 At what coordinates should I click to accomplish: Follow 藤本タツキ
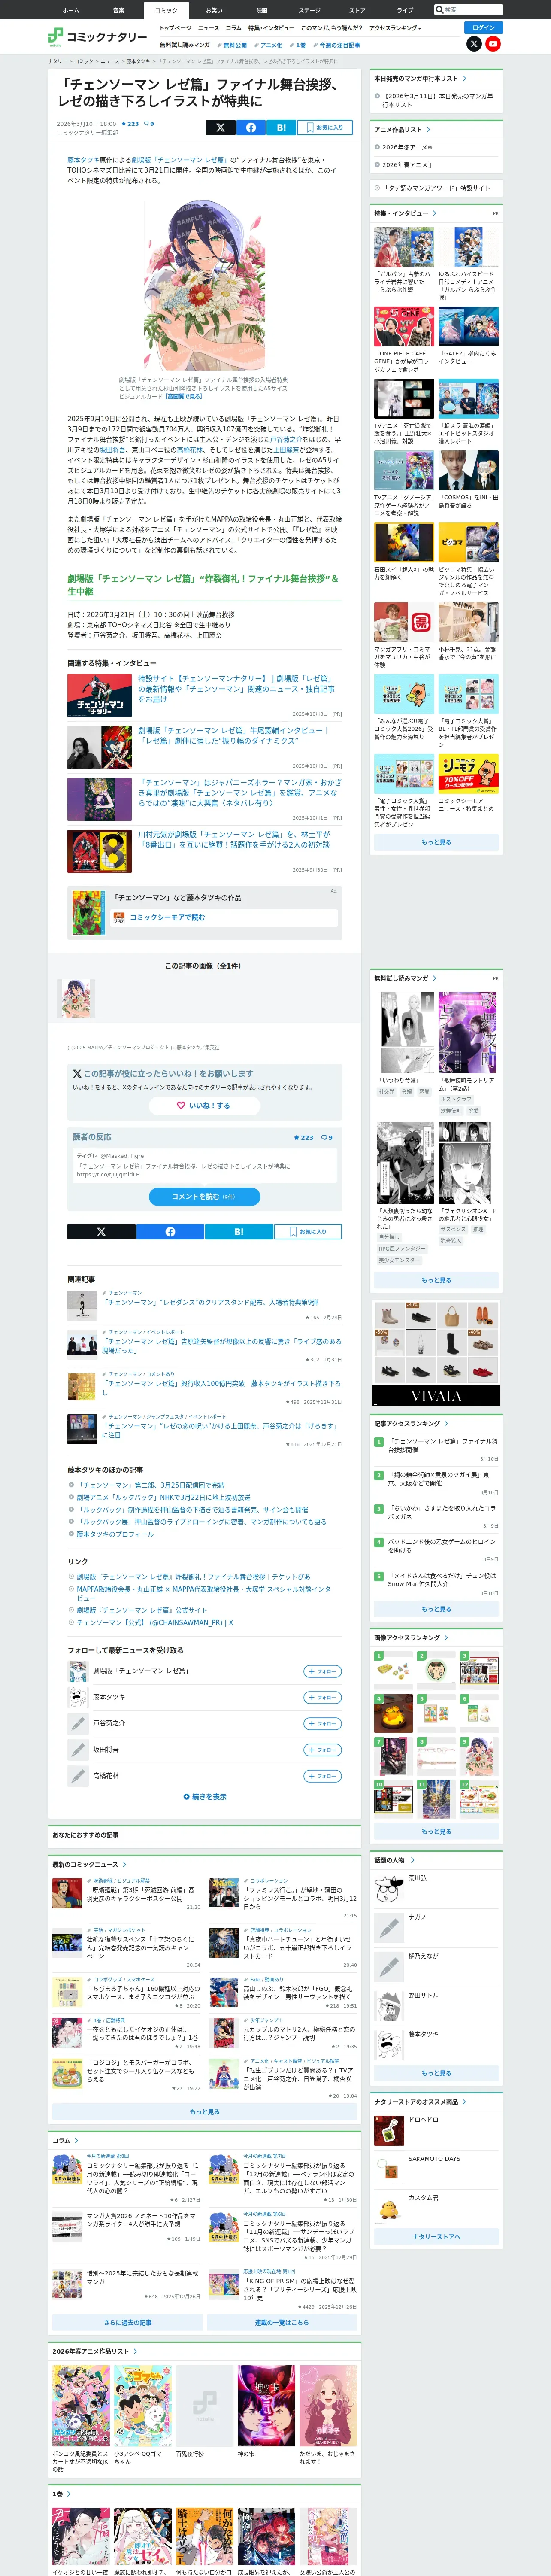(322, 1697)
